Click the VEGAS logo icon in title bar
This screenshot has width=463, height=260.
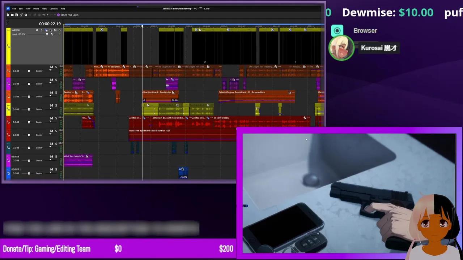8,8
